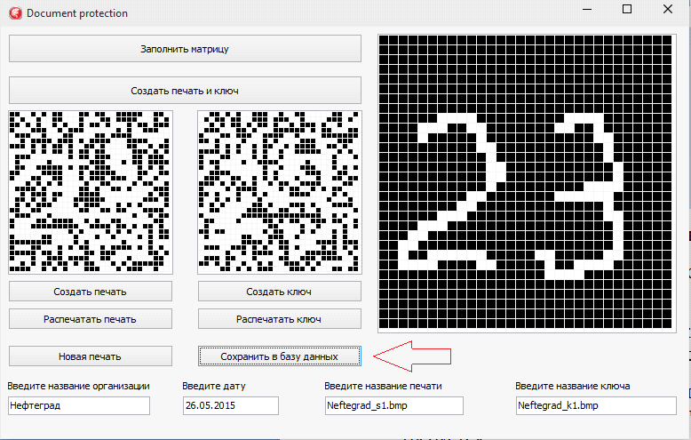The width and height of the screenshot is (691, 440).
Task: Edit seal name field Neftegrad_s1.bmp
Action: (394, 405)
